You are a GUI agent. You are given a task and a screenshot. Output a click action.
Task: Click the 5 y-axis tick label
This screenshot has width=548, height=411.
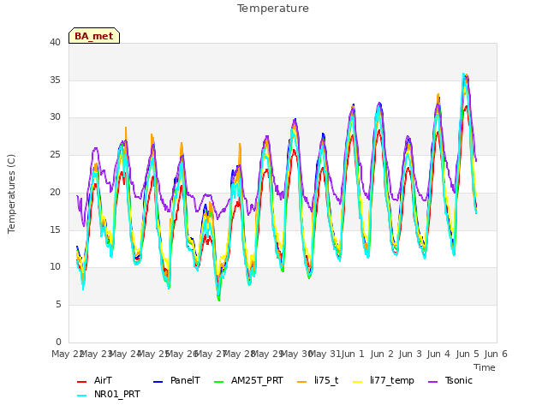[x=58, y=305]
